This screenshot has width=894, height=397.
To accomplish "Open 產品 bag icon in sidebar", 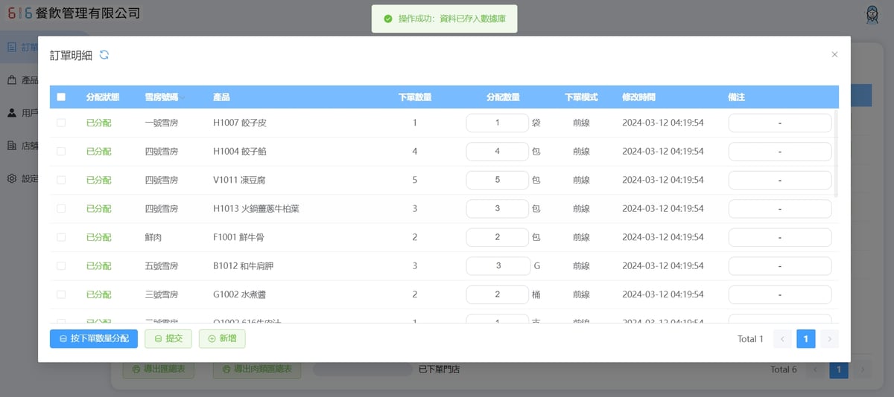I will (12, 80).
